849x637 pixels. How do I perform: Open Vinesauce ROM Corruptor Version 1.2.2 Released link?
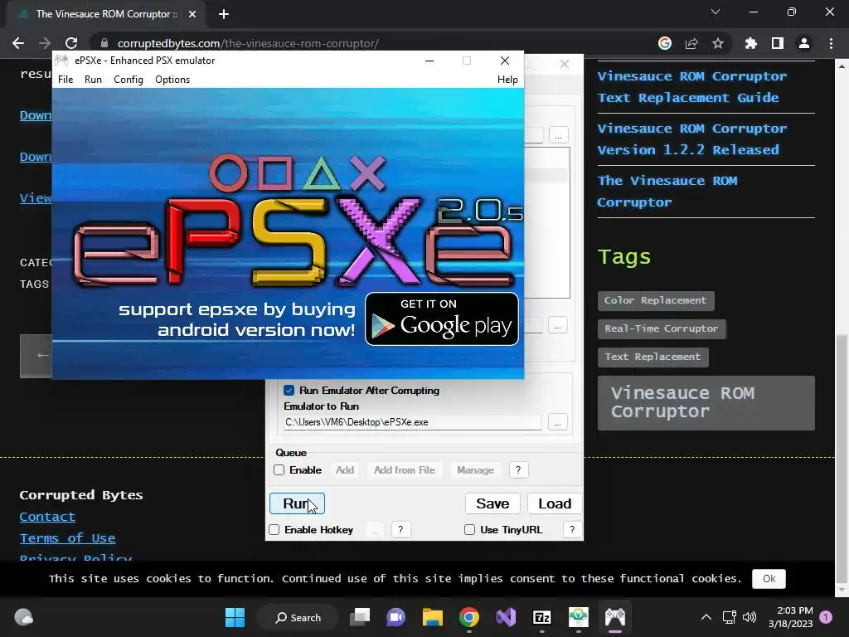coord(692,139)
